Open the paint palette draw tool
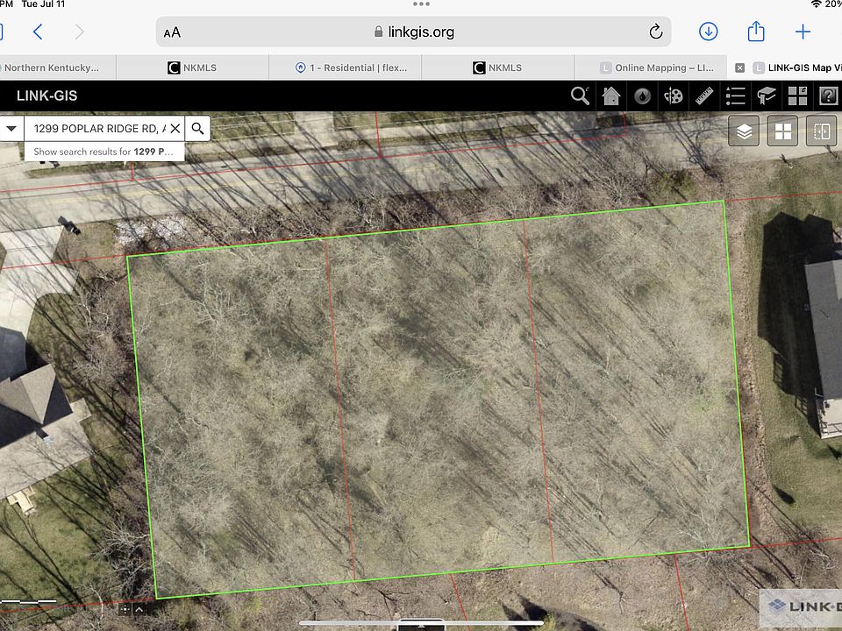Screen dimensions: 842x631 (674, 96)
